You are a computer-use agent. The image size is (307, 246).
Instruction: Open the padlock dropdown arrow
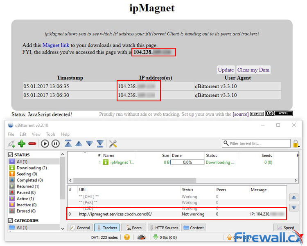point(299,147)
